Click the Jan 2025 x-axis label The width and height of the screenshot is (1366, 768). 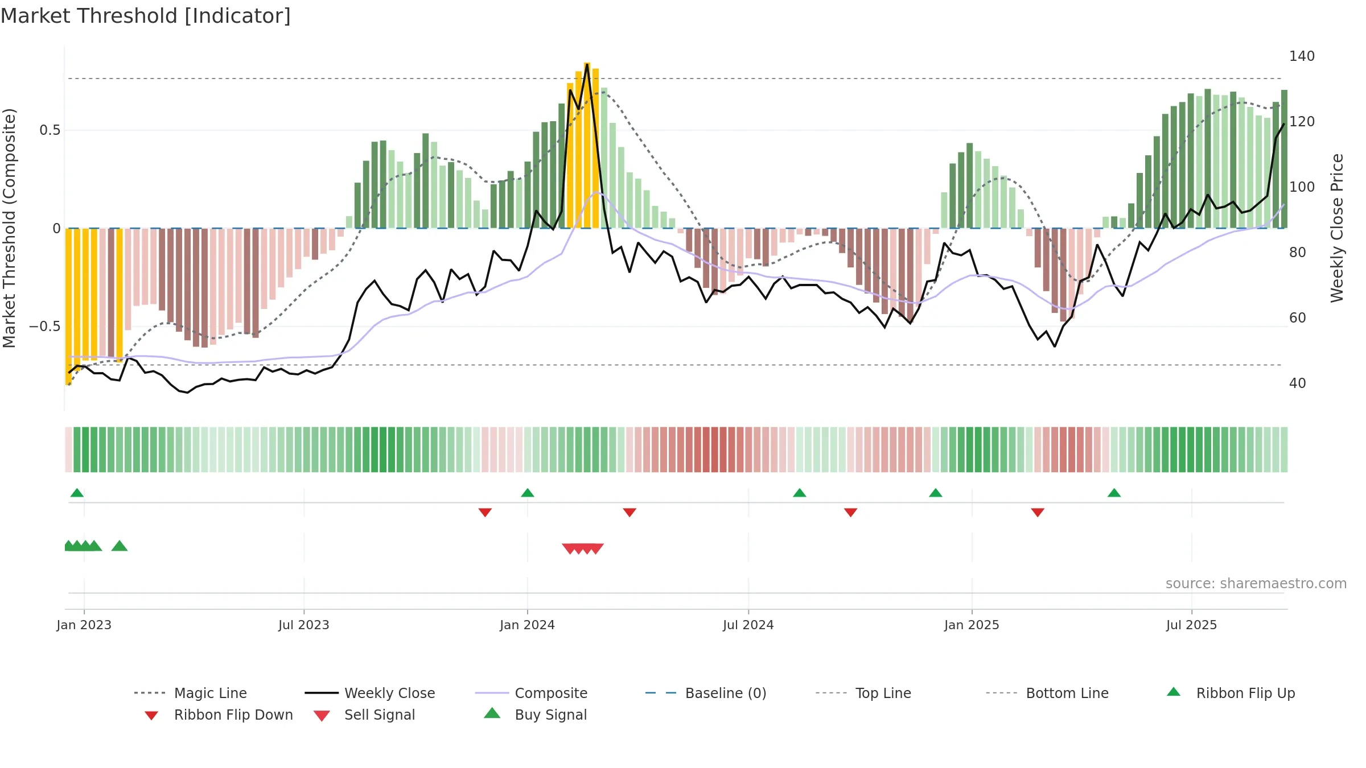(x=972, y=625)
